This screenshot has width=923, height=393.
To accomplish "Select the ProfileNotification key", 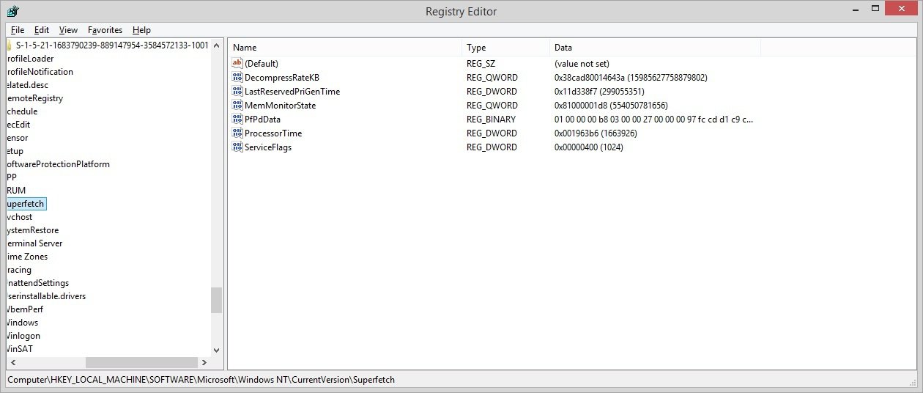I will [40, 72].
